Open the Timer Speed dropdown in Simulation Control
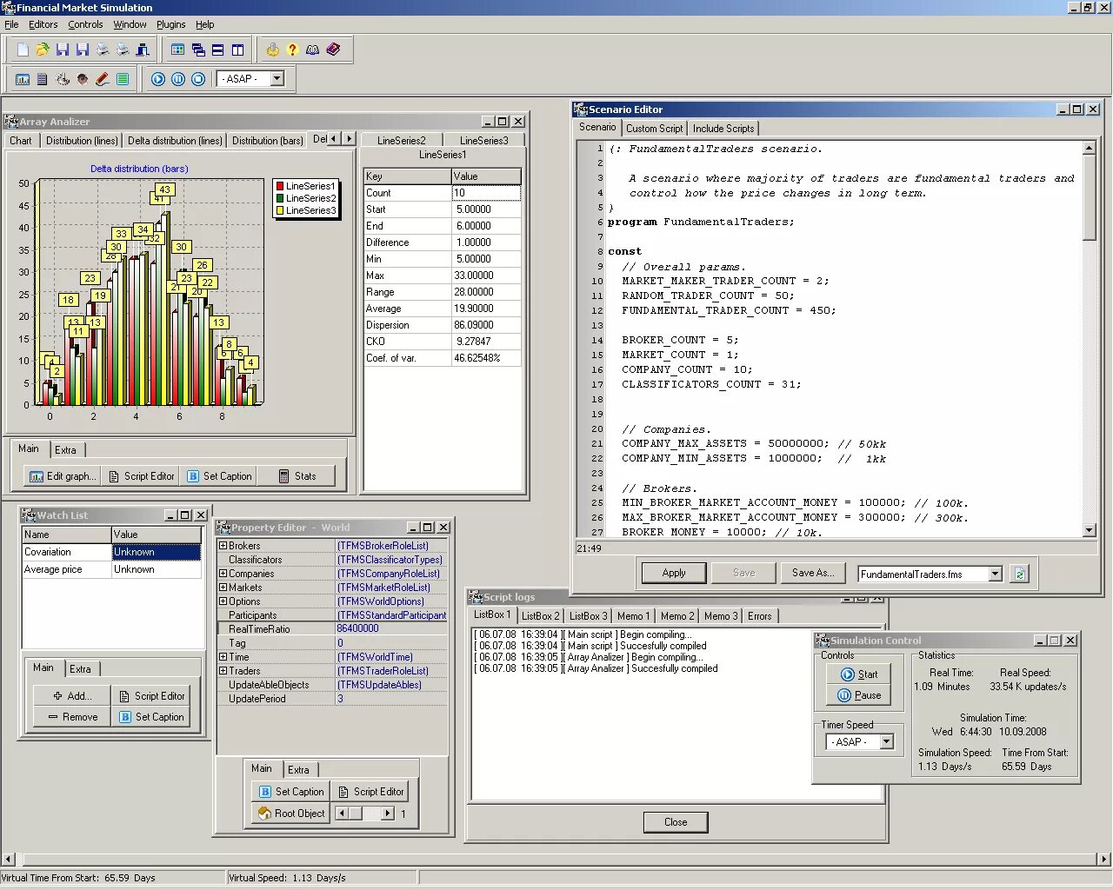 (x=886, y=741)
